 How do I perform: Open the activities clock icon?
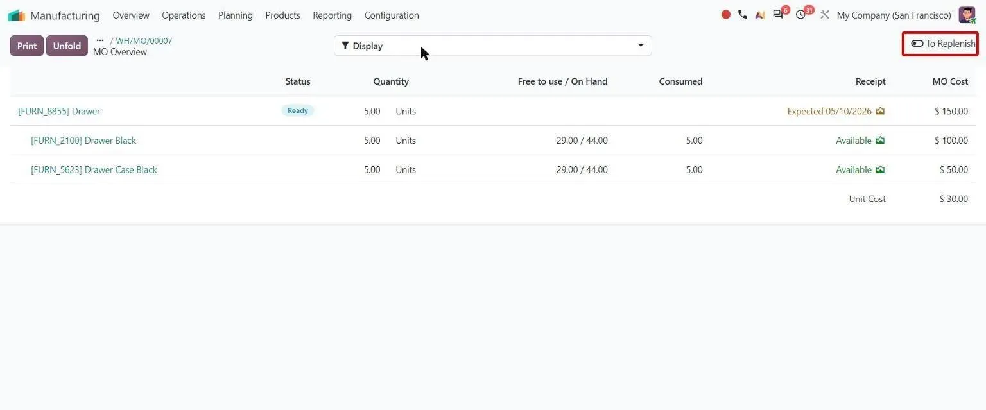pyautogui.click(x=800, y=15)
